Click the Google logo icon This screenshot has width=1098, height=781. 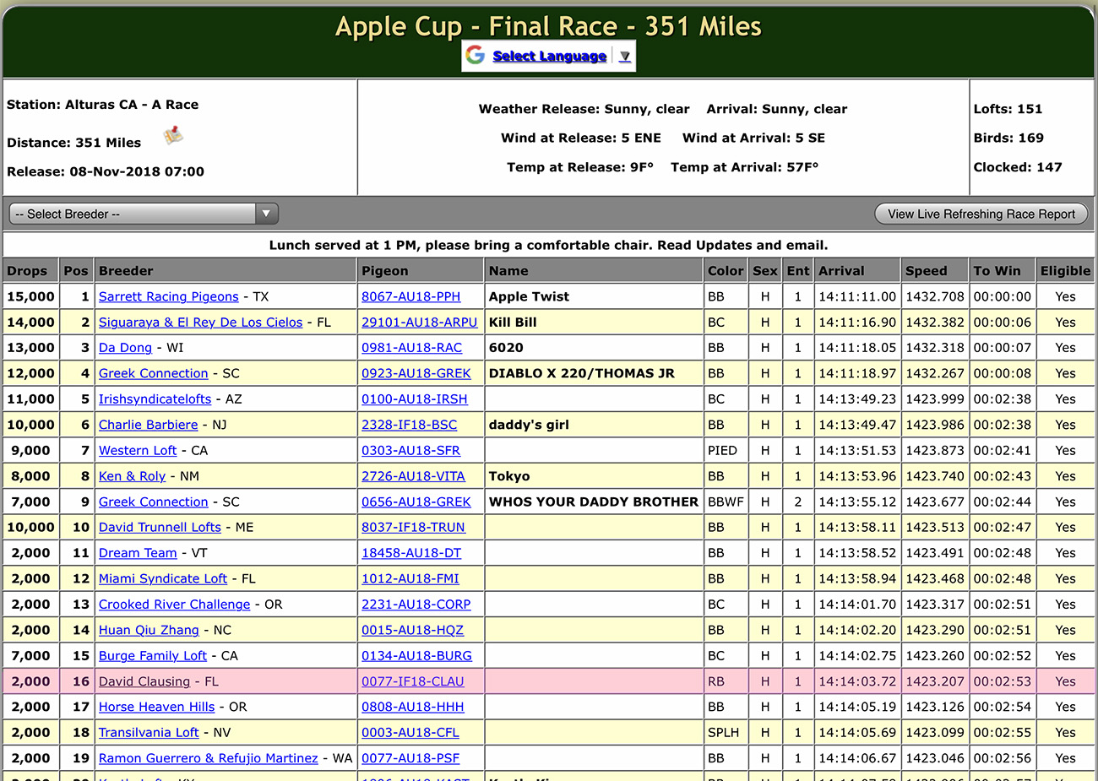tap(476, 56)
